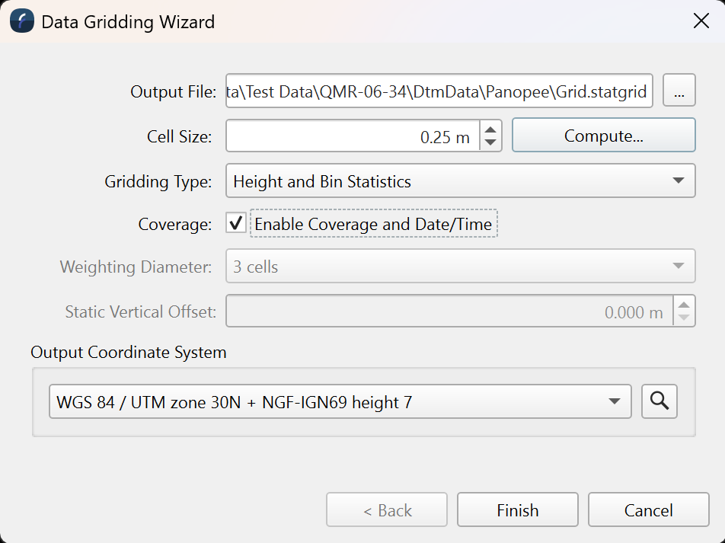Click the Static Vertical Offset field
The width and height of the screenshot is (725, 543).
tap(449, 311)
